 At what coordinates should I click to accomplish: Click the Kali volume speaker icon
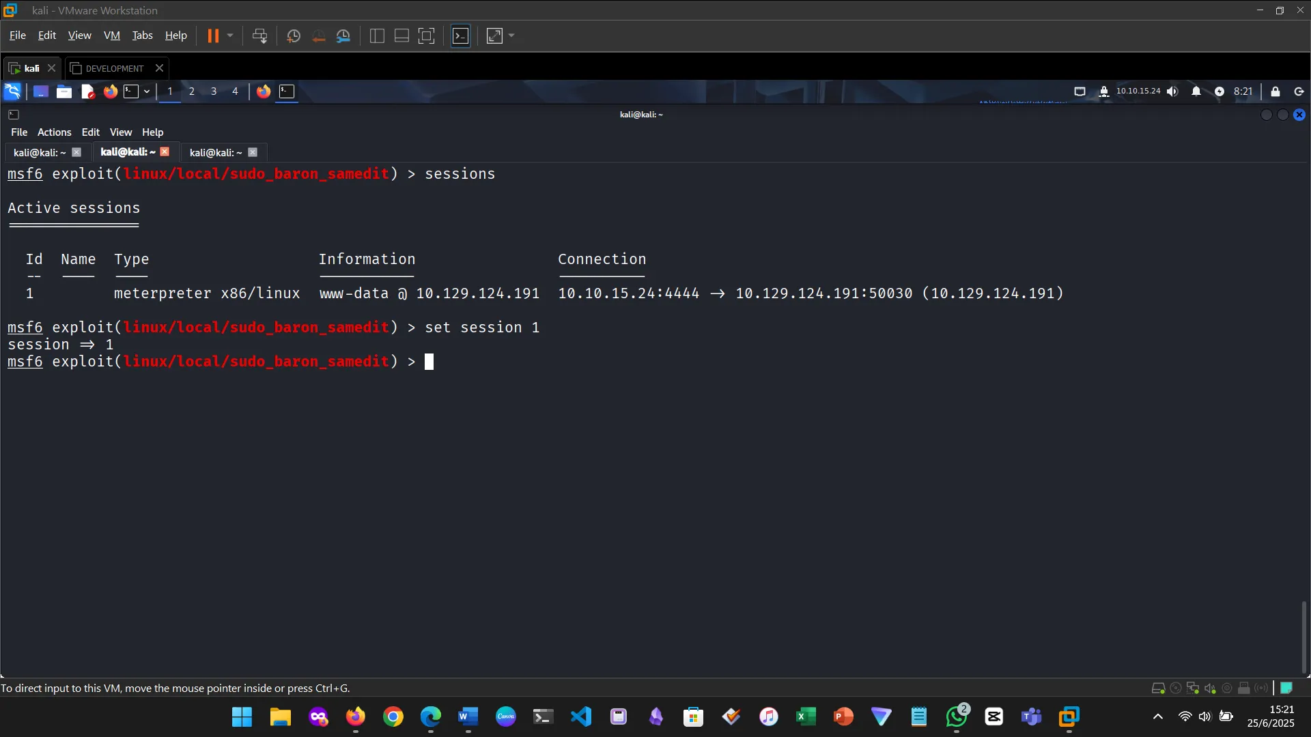tap(1172, 91)
